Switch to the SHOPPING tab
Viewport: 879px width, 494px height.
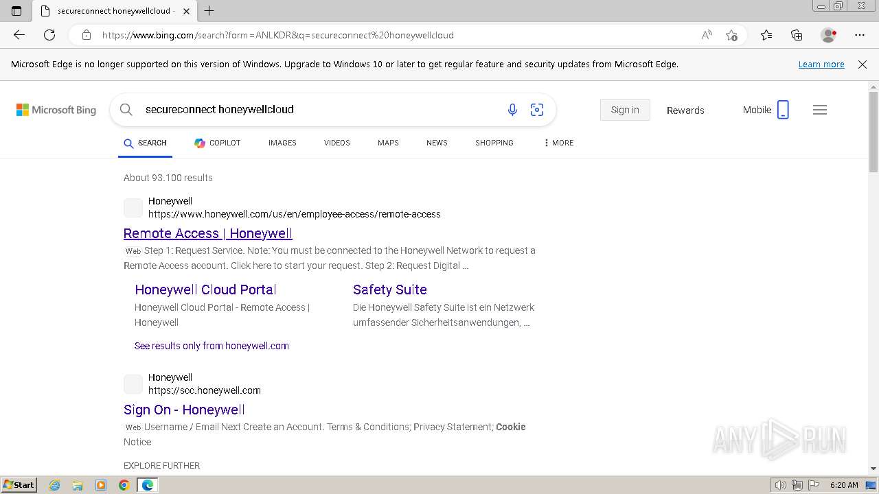coord(494,143)
